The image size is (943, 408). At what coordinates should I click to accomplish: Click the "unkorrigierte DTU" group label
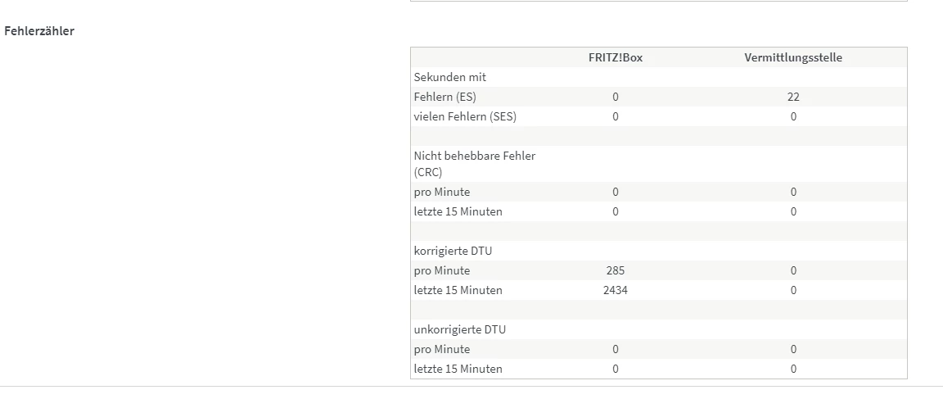tap(460, 329)
